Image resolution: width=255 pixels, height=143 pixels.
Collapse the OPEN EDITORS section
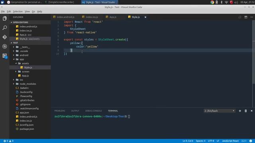[20, 22]
